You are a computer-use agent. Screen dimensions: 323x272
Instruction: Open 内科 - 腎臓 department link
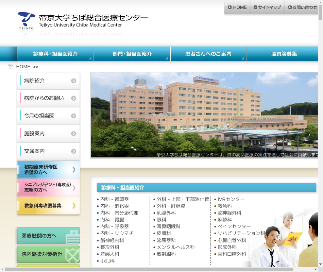point(112,220)
